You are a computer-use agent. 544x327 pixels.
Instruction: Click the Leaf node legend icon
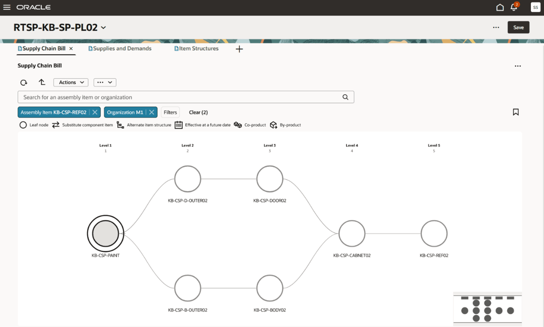(x=23, y=125)
